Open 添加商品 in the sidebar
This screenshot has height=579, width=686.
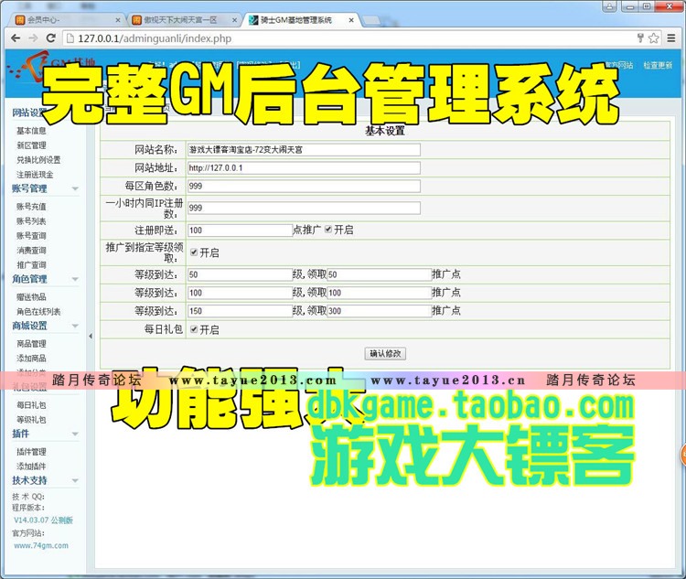pos(31,358)
